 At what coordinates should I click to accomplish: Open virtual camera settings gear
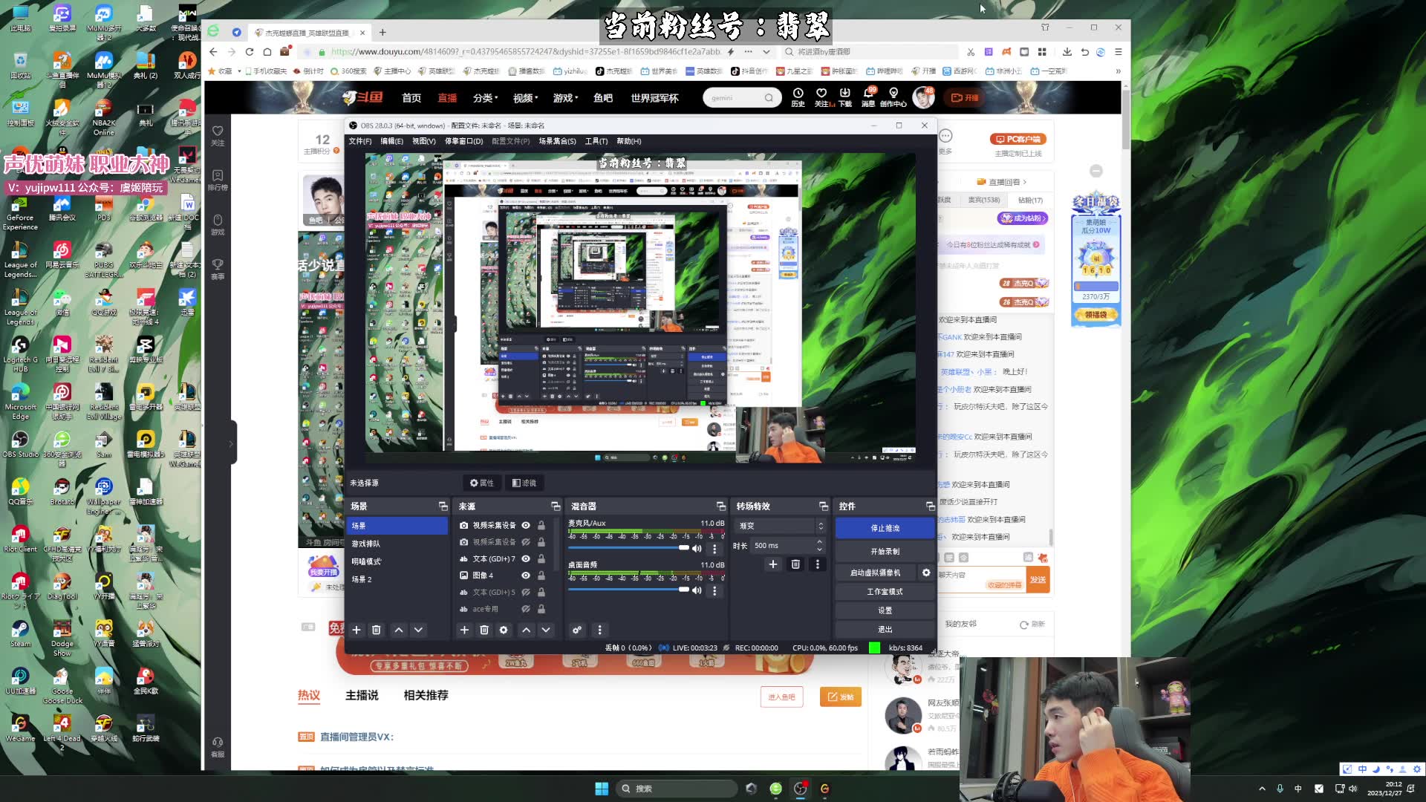click(x=926, y=573)
